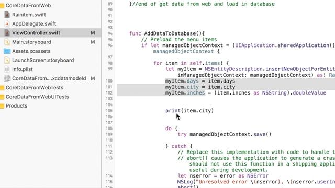Screen dimensions: 335x188
Task: Click the managedObjectContext.save() call
Action: click(230, 134)
